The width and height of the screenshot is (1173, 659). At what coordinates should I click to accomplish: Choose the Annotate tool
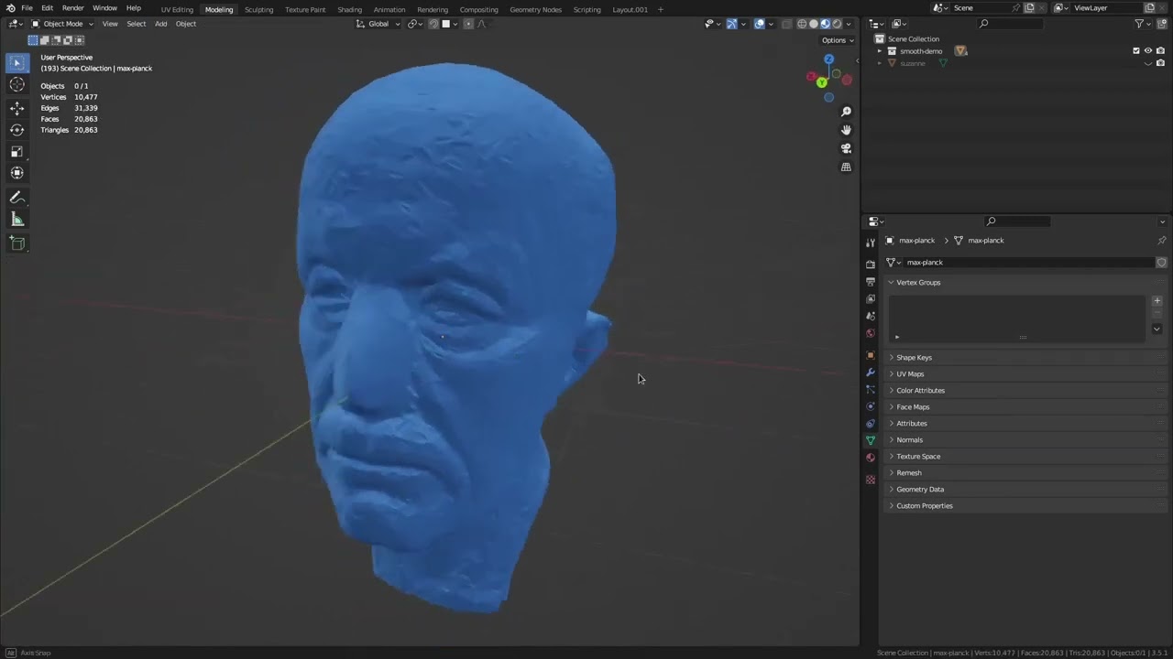(16, 198)
